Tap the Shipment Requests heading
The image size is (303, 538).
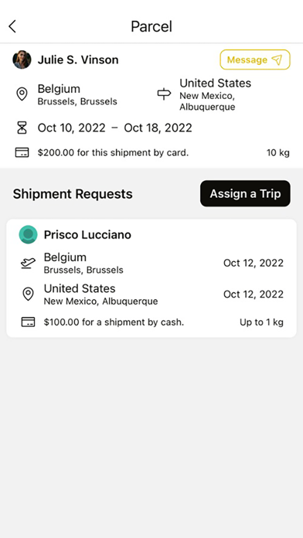(73, 194)
